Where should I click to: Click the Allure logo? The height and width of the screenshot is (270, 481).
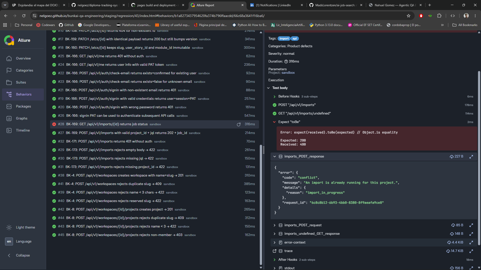(9, 40)
